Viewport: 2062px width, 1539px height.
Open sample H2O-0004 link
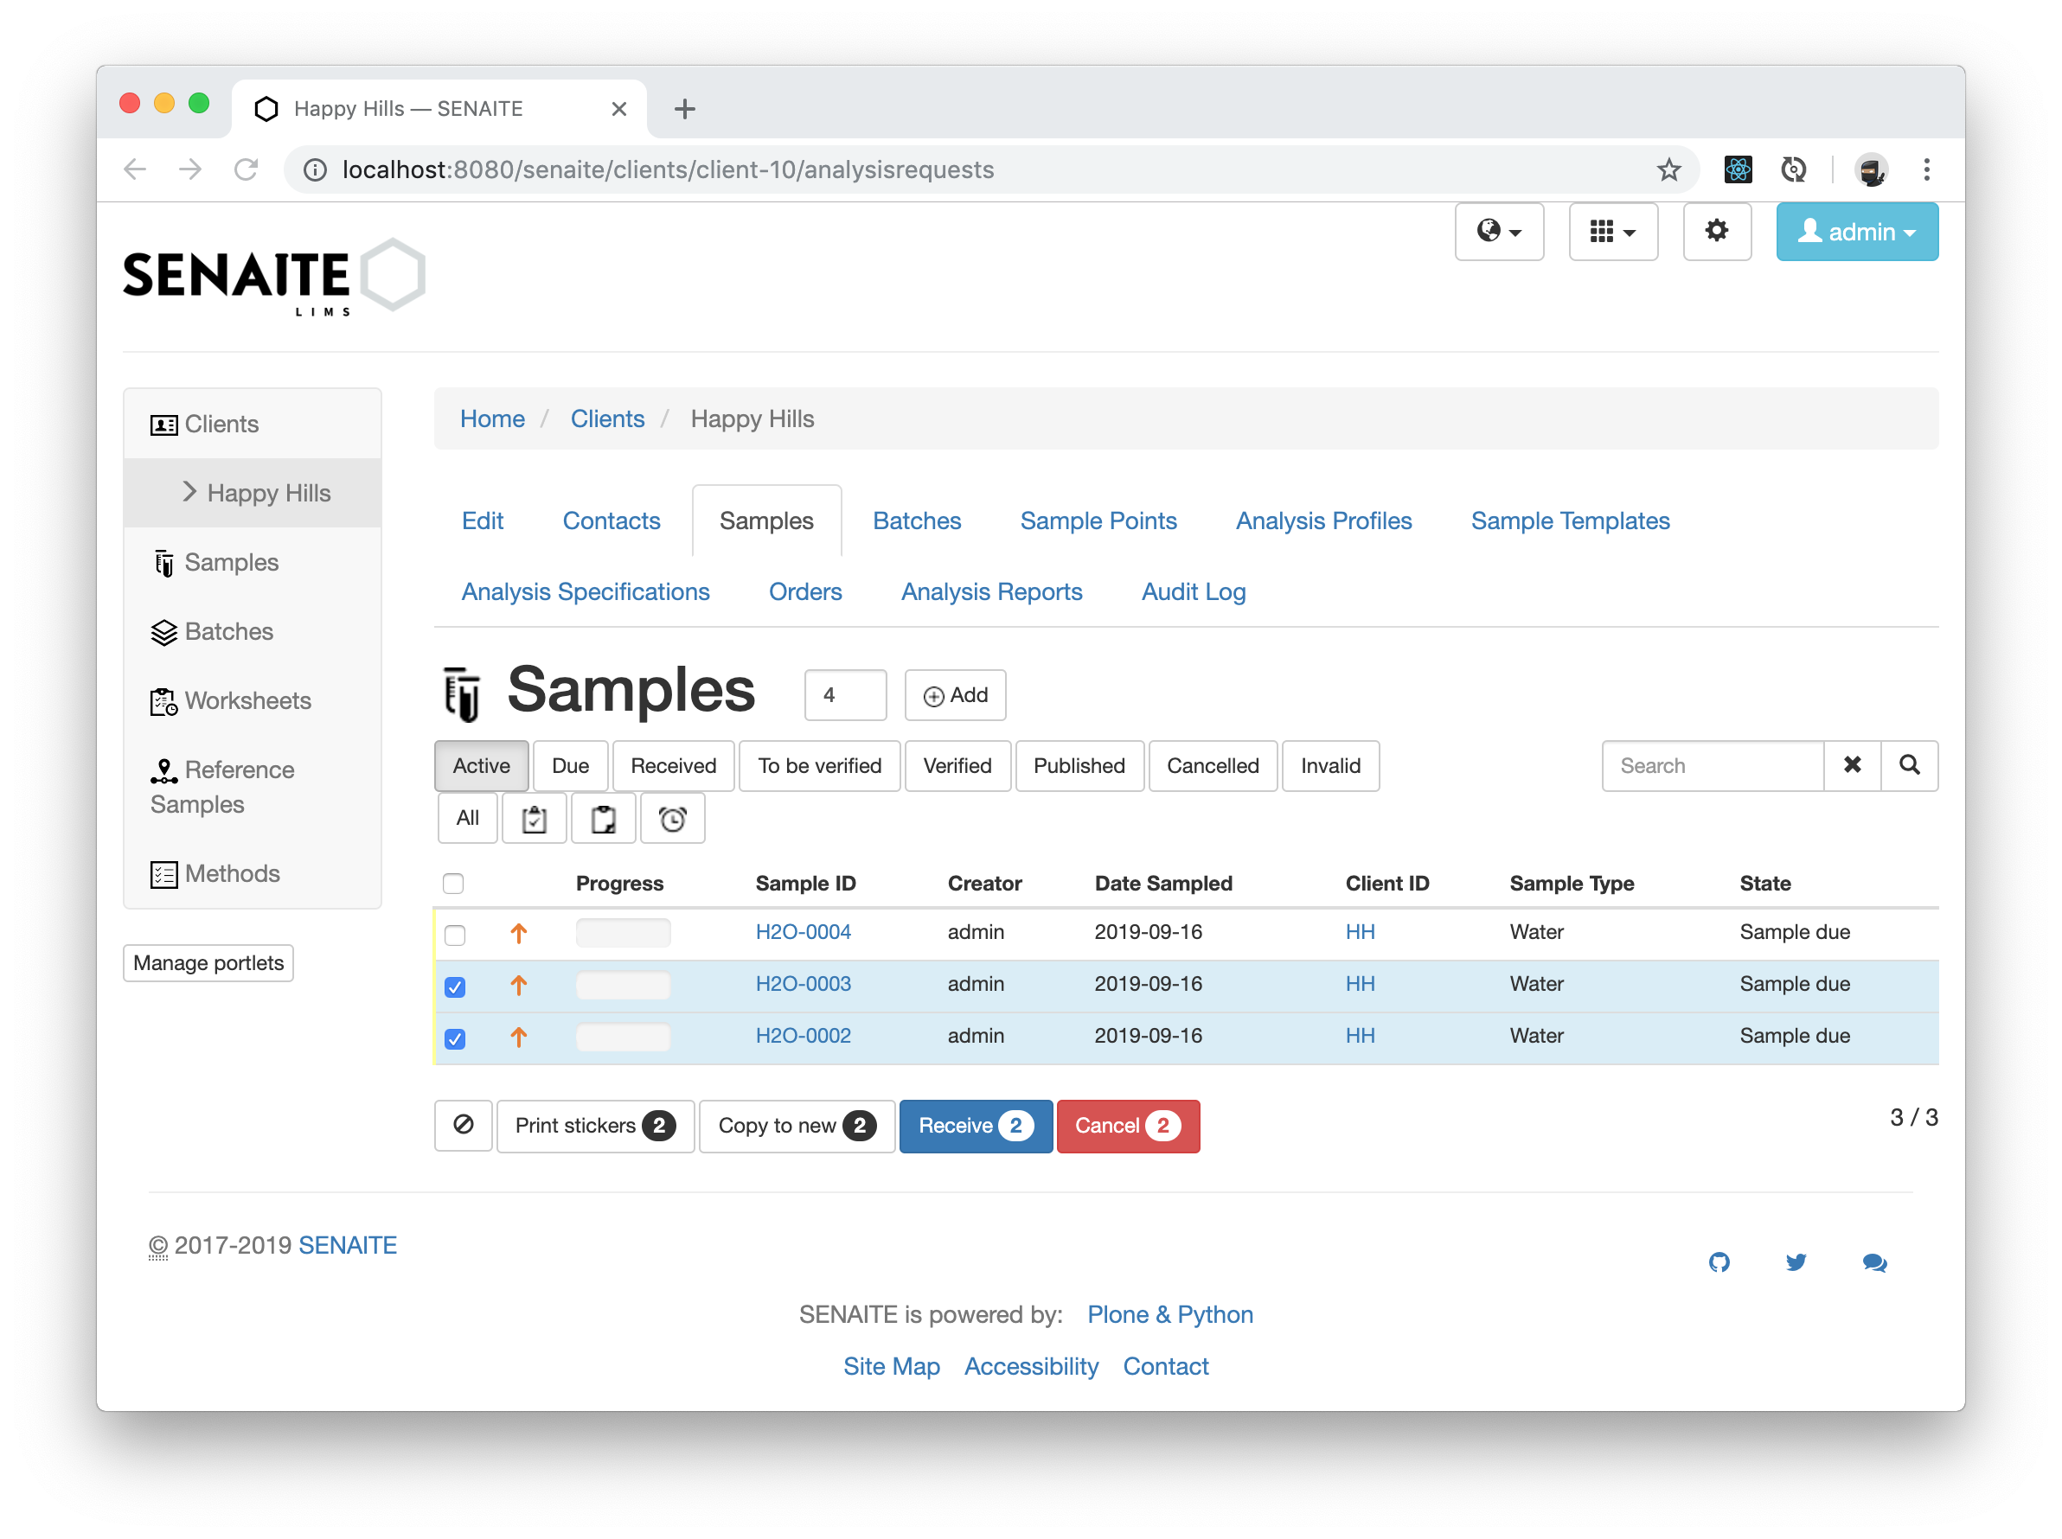(x=804, y=931)
